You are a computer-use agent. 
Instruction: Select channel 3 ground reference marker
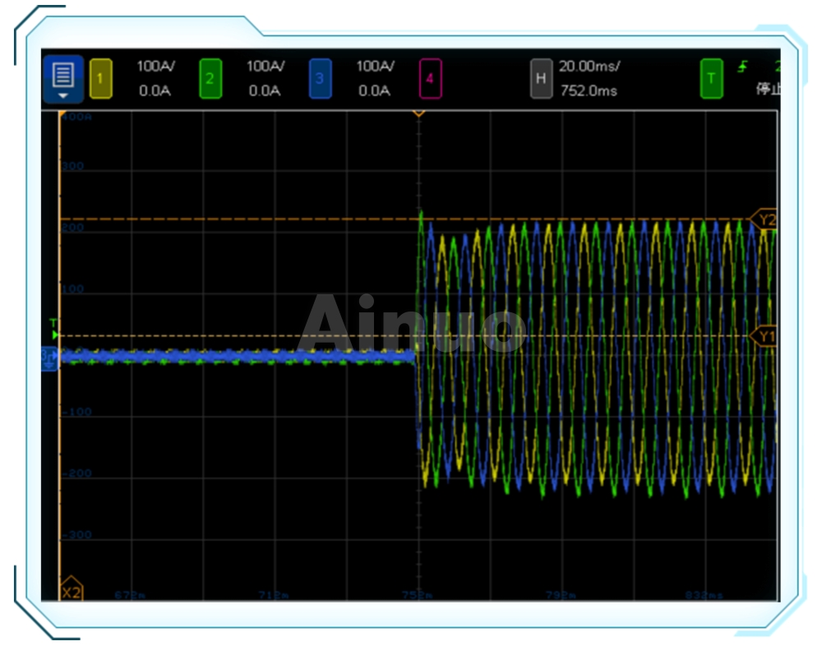coord(48,358)
